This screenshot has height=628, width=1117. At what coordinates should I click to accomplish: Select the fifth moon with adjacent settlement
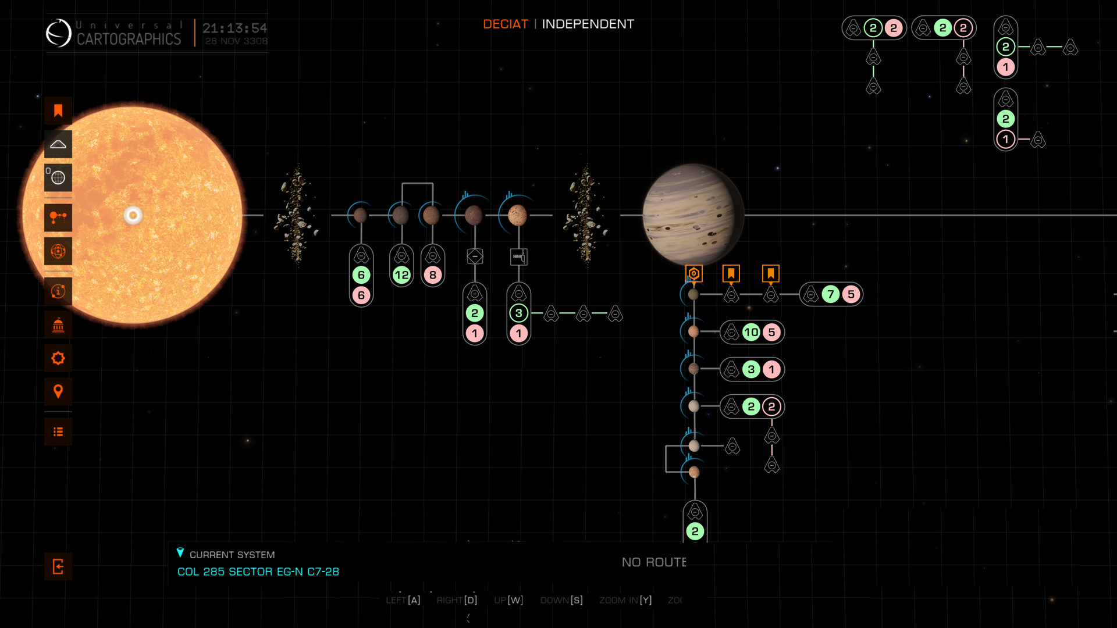point(693,445)
